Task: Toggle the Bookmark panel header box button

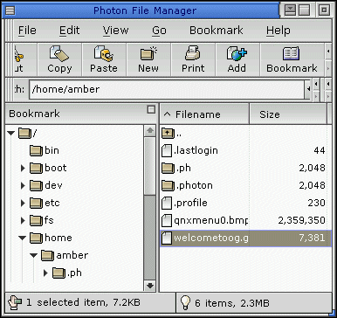Action: pyautogui.click(x=151, y=110)
